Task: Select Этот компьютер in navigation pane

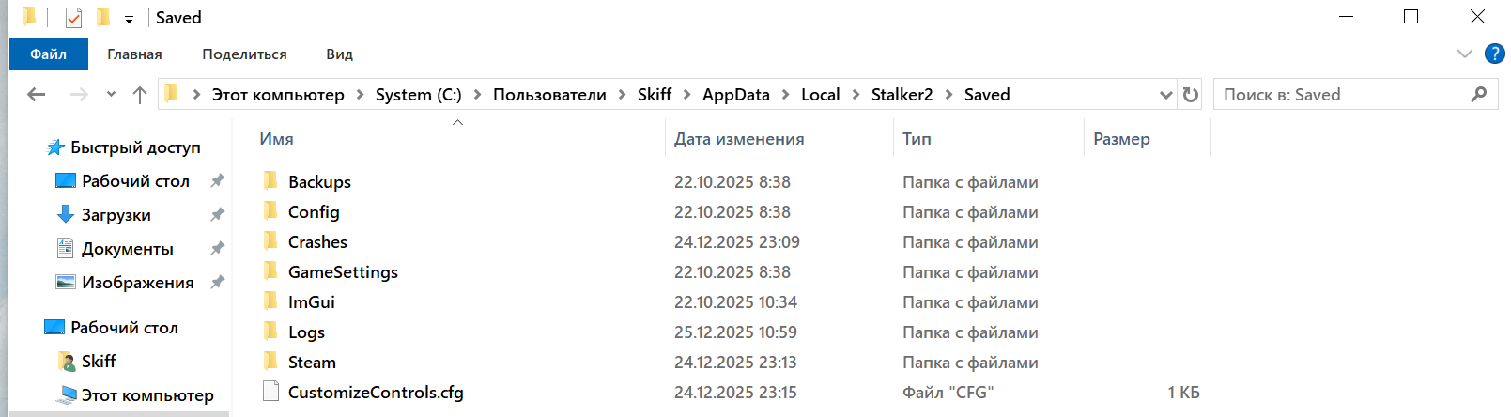Action: [x=147, y=394]
